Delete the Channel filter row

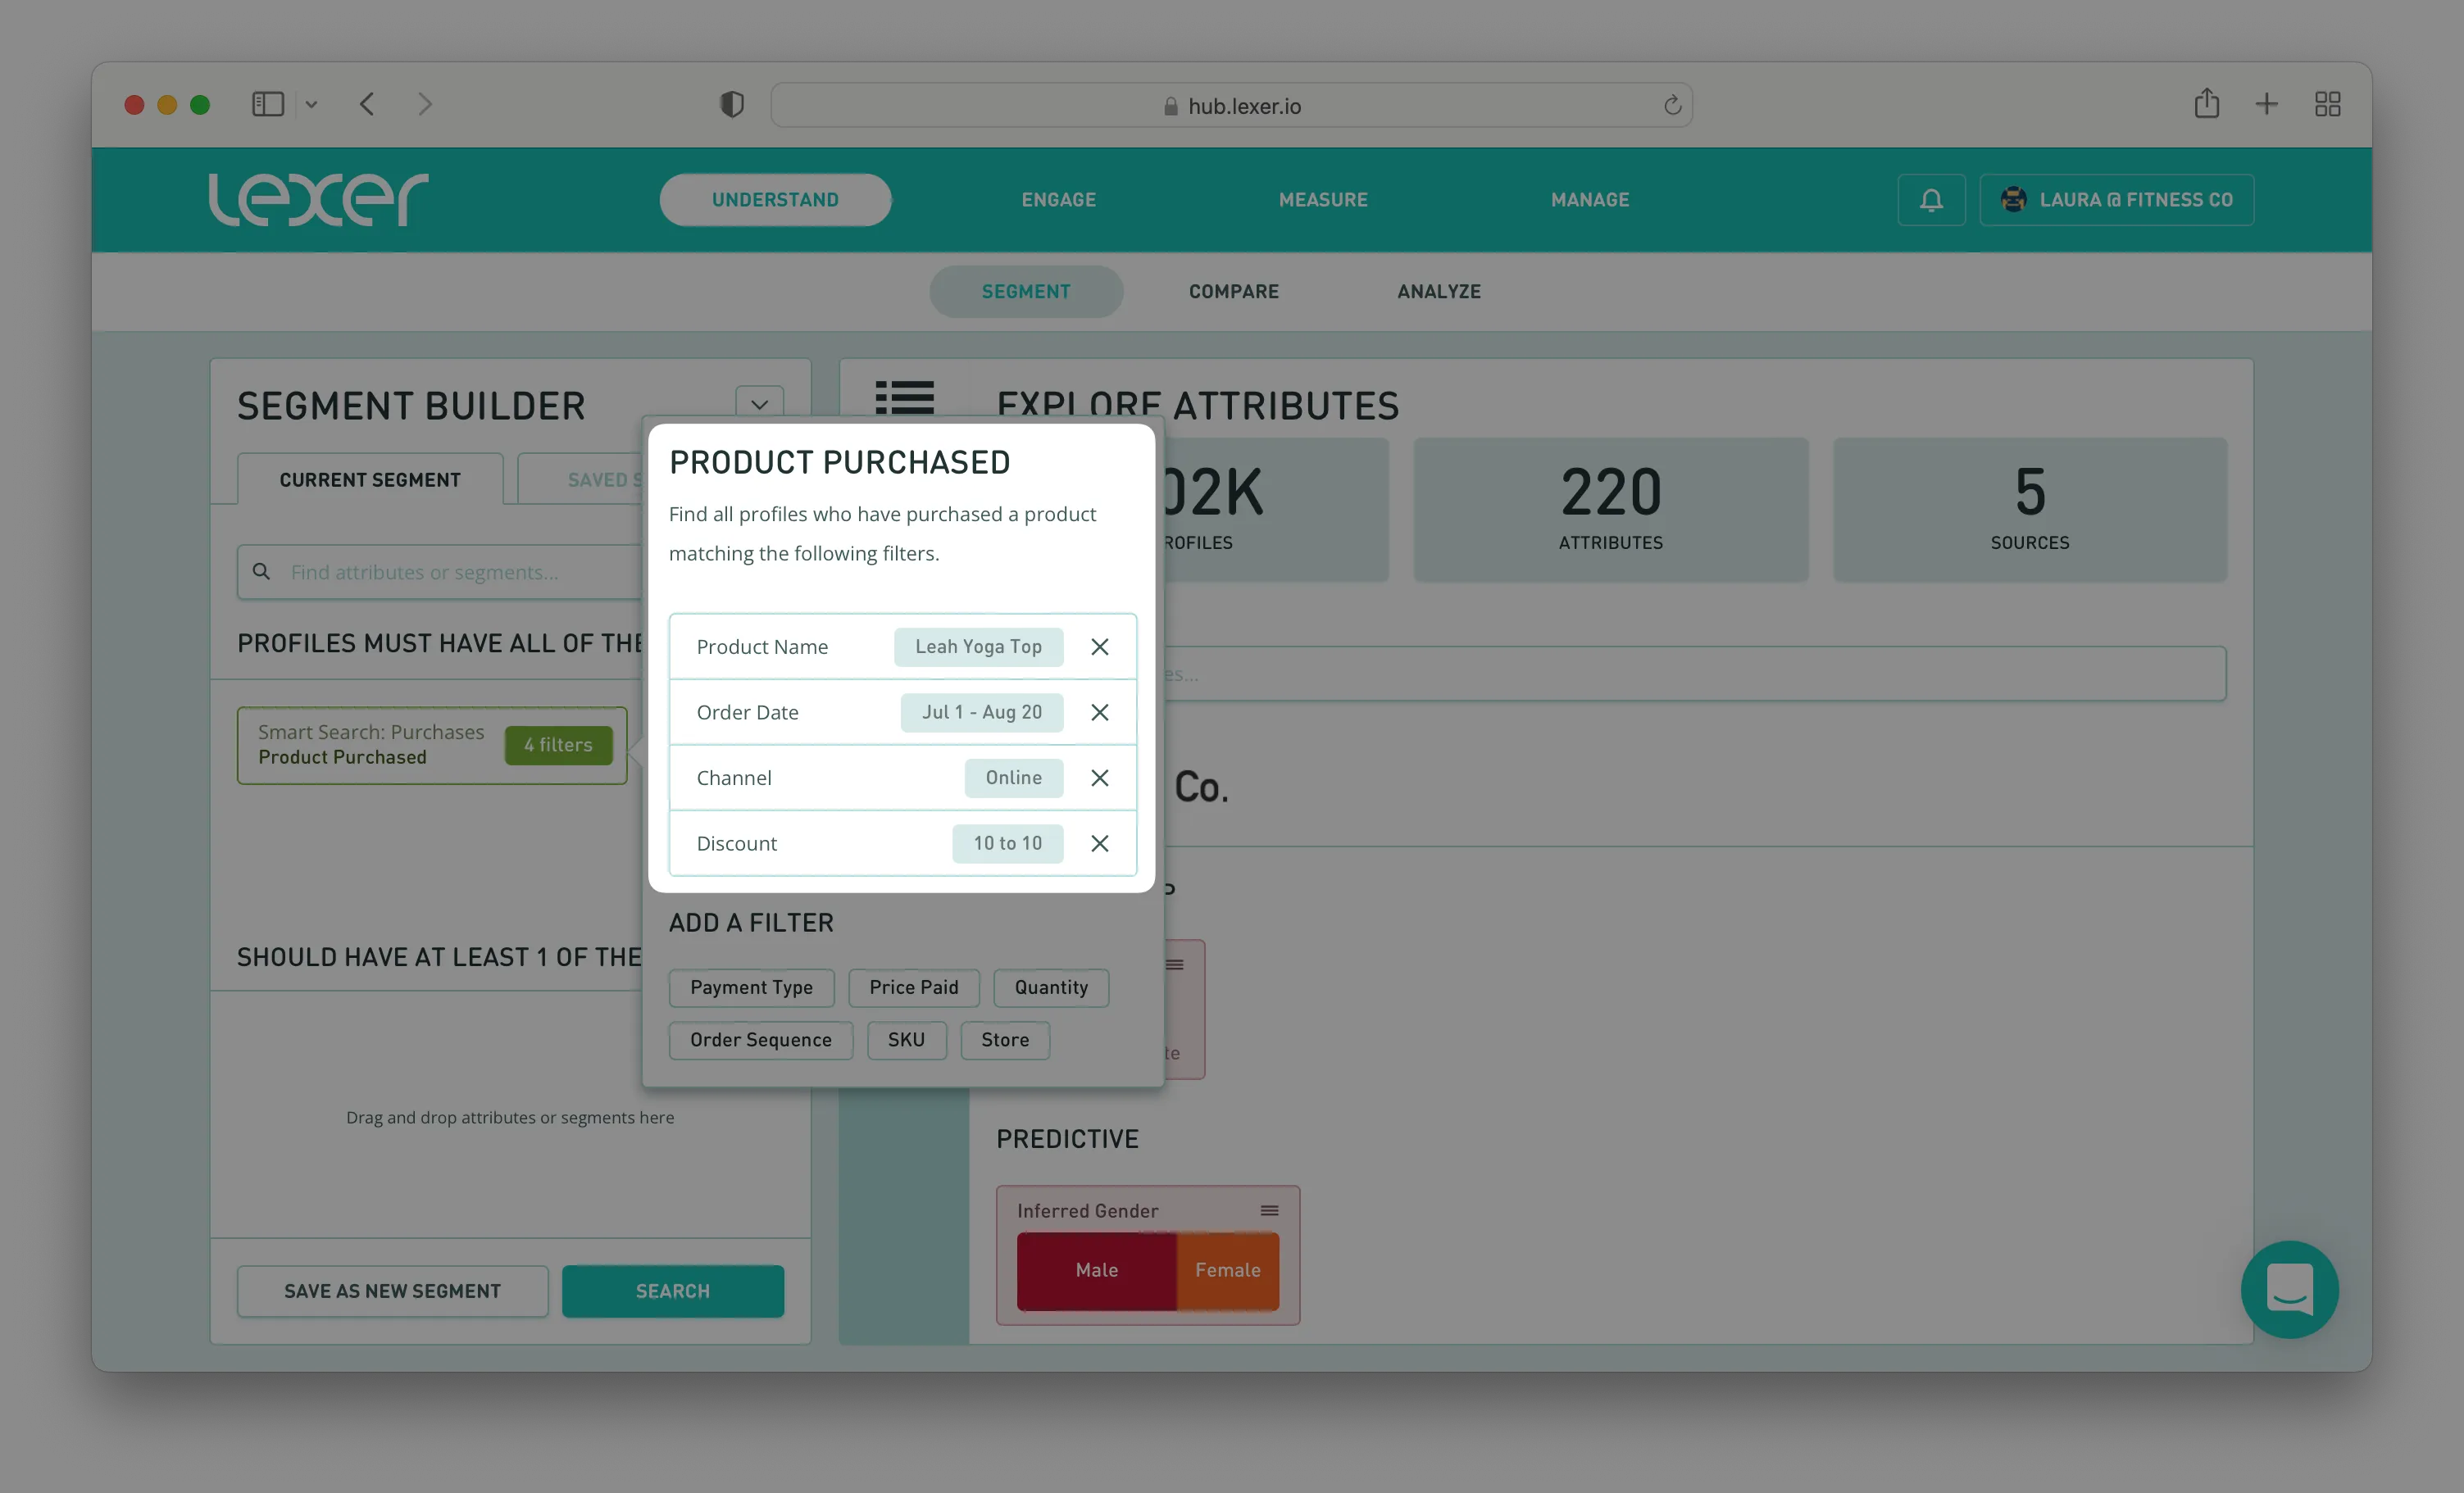1099,778
